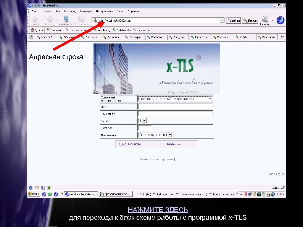Switch to the x-TLS browser tab
Image resolution: width=303 pixels, height=227 pixels.
click(245, 37)
